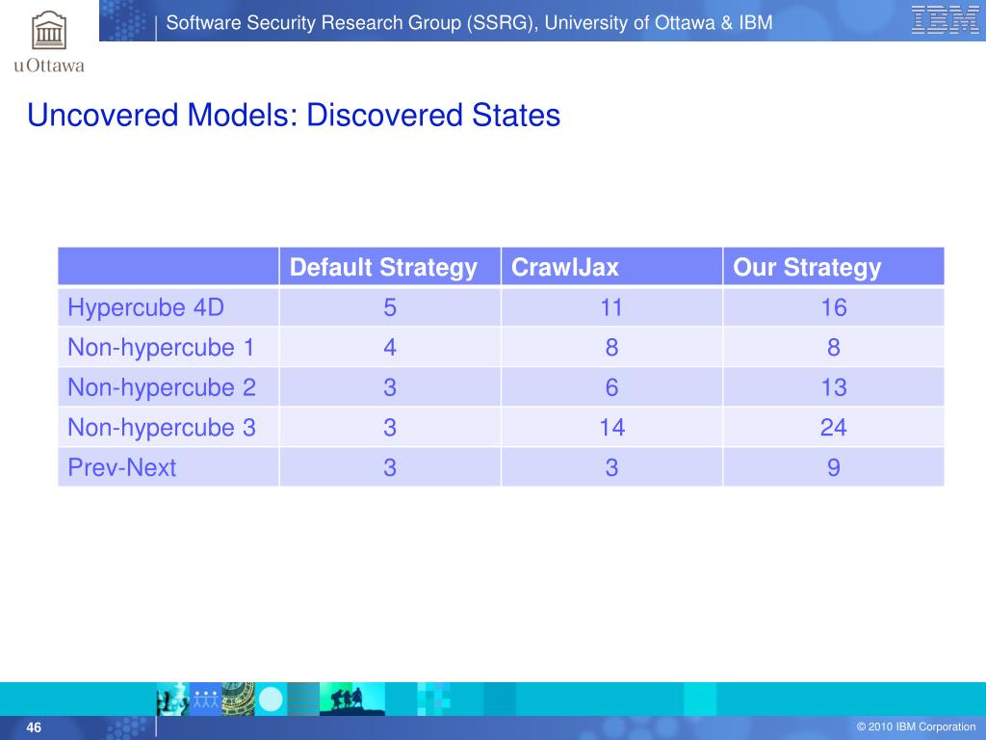Click Hypercube 4D Default Strategy value 5
986x740 pixels.
point(390,307)
